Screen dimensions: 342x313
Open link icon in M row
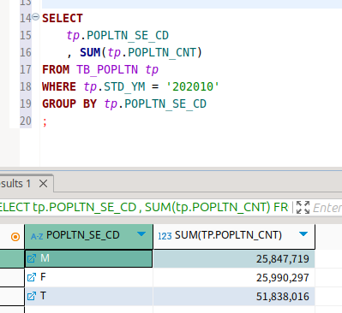[x=32, y=258]
